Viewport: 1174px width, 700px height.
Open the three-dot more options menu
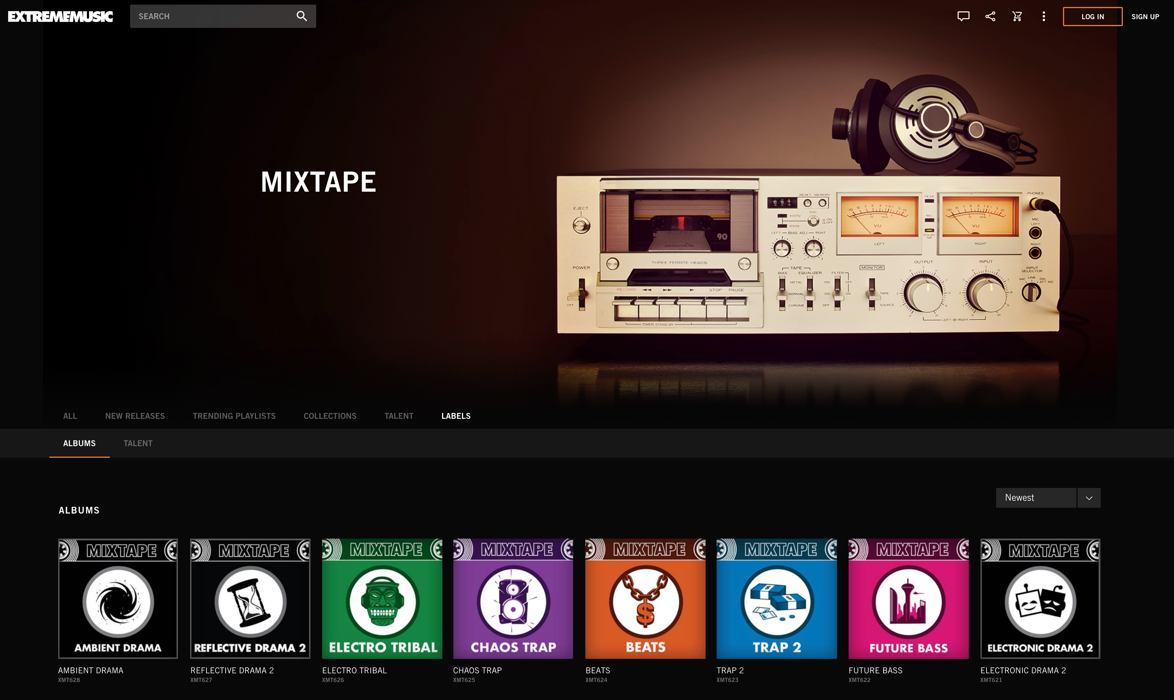[1043, 16]
